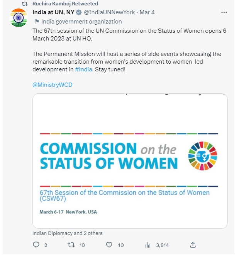Click the @IndiaUNNewYork handle
Image resolution: width=239 pixels, height=255 pixels.
[x=109, y=12]
